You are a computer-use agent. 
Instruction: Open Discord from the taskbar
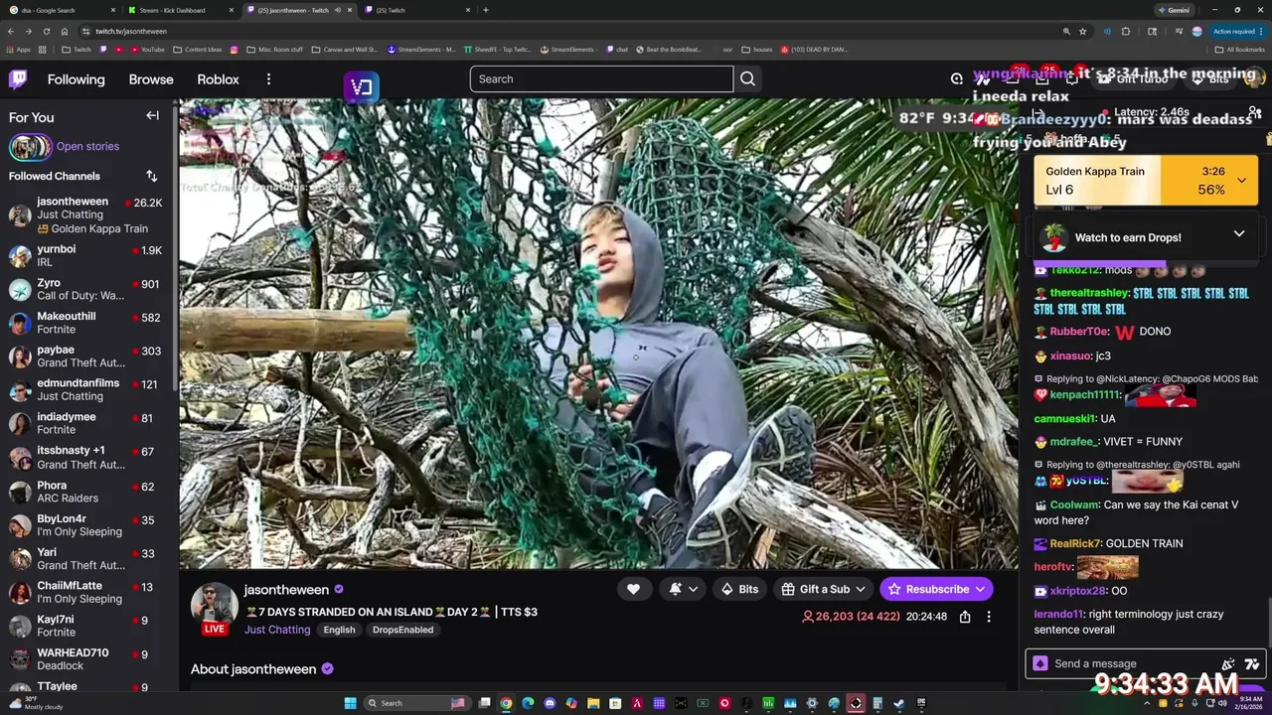(x=550, y=703)
